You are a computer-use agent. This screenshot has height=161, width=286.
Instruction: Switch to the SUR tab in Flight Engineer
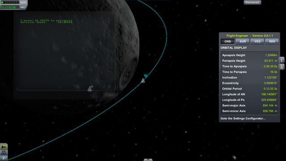(x=243, y=42)
